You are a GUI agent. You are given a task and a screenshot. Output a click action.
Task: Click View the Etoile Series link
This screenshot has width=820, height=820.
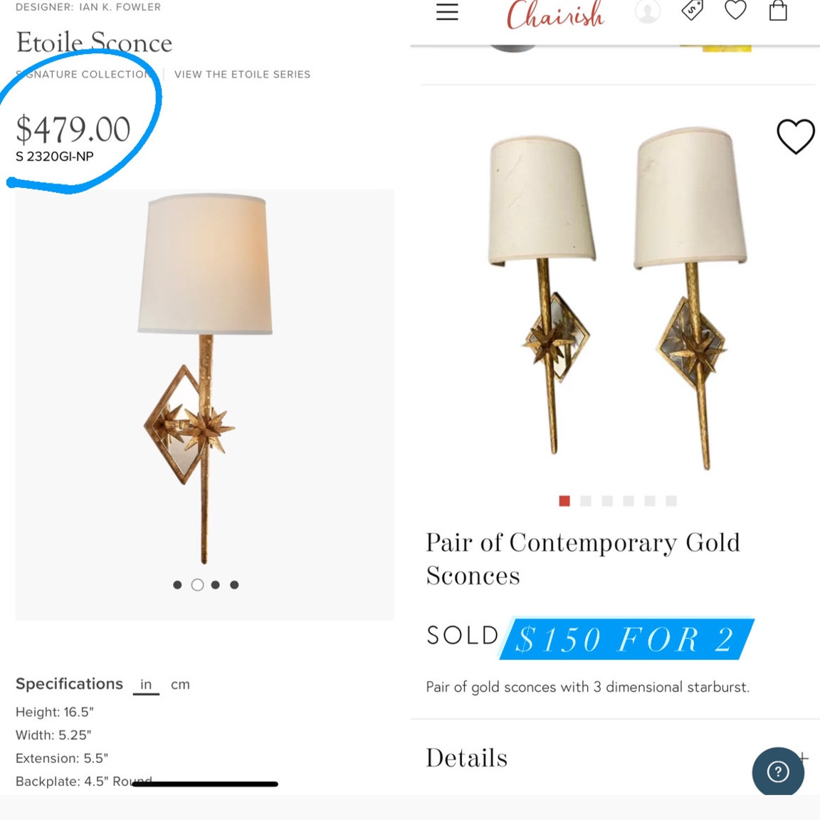click(x=242, y=74)
